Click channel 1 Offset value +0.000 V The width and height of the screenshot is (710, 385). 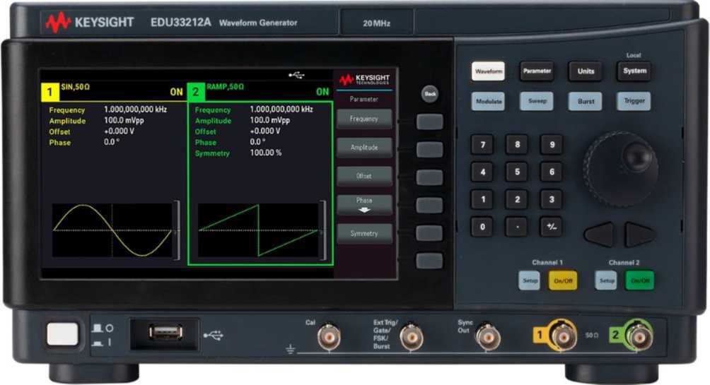[x=119, y=131]
